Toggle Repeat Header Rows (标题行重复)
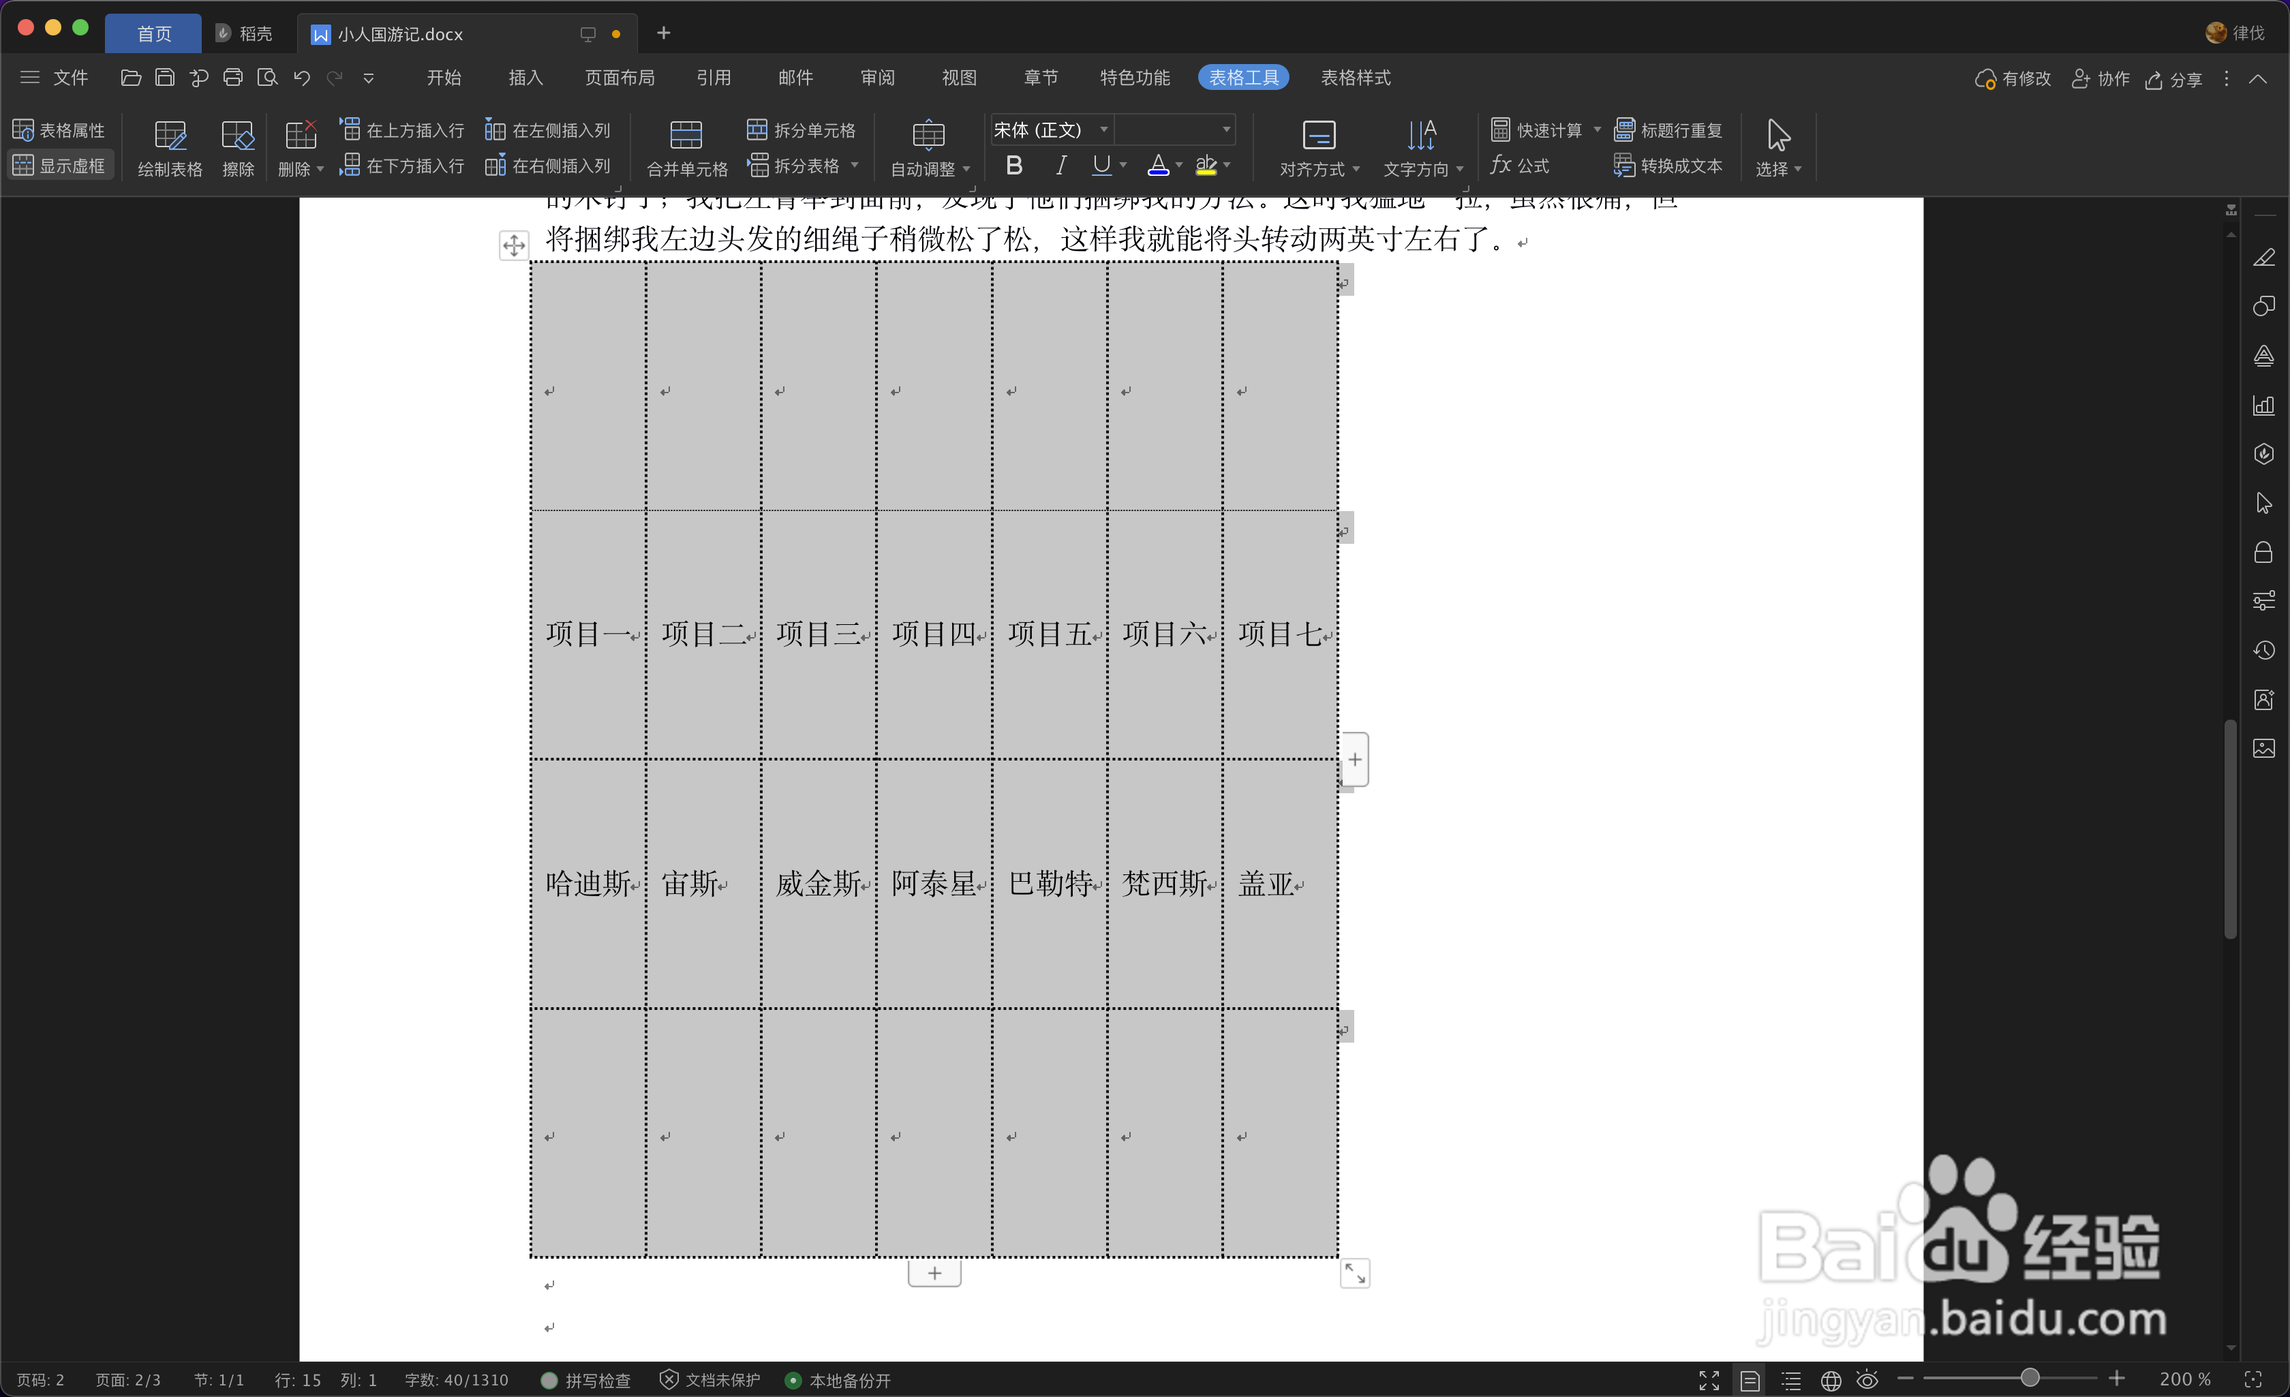2290x1397 pixels. [1668, 130]
